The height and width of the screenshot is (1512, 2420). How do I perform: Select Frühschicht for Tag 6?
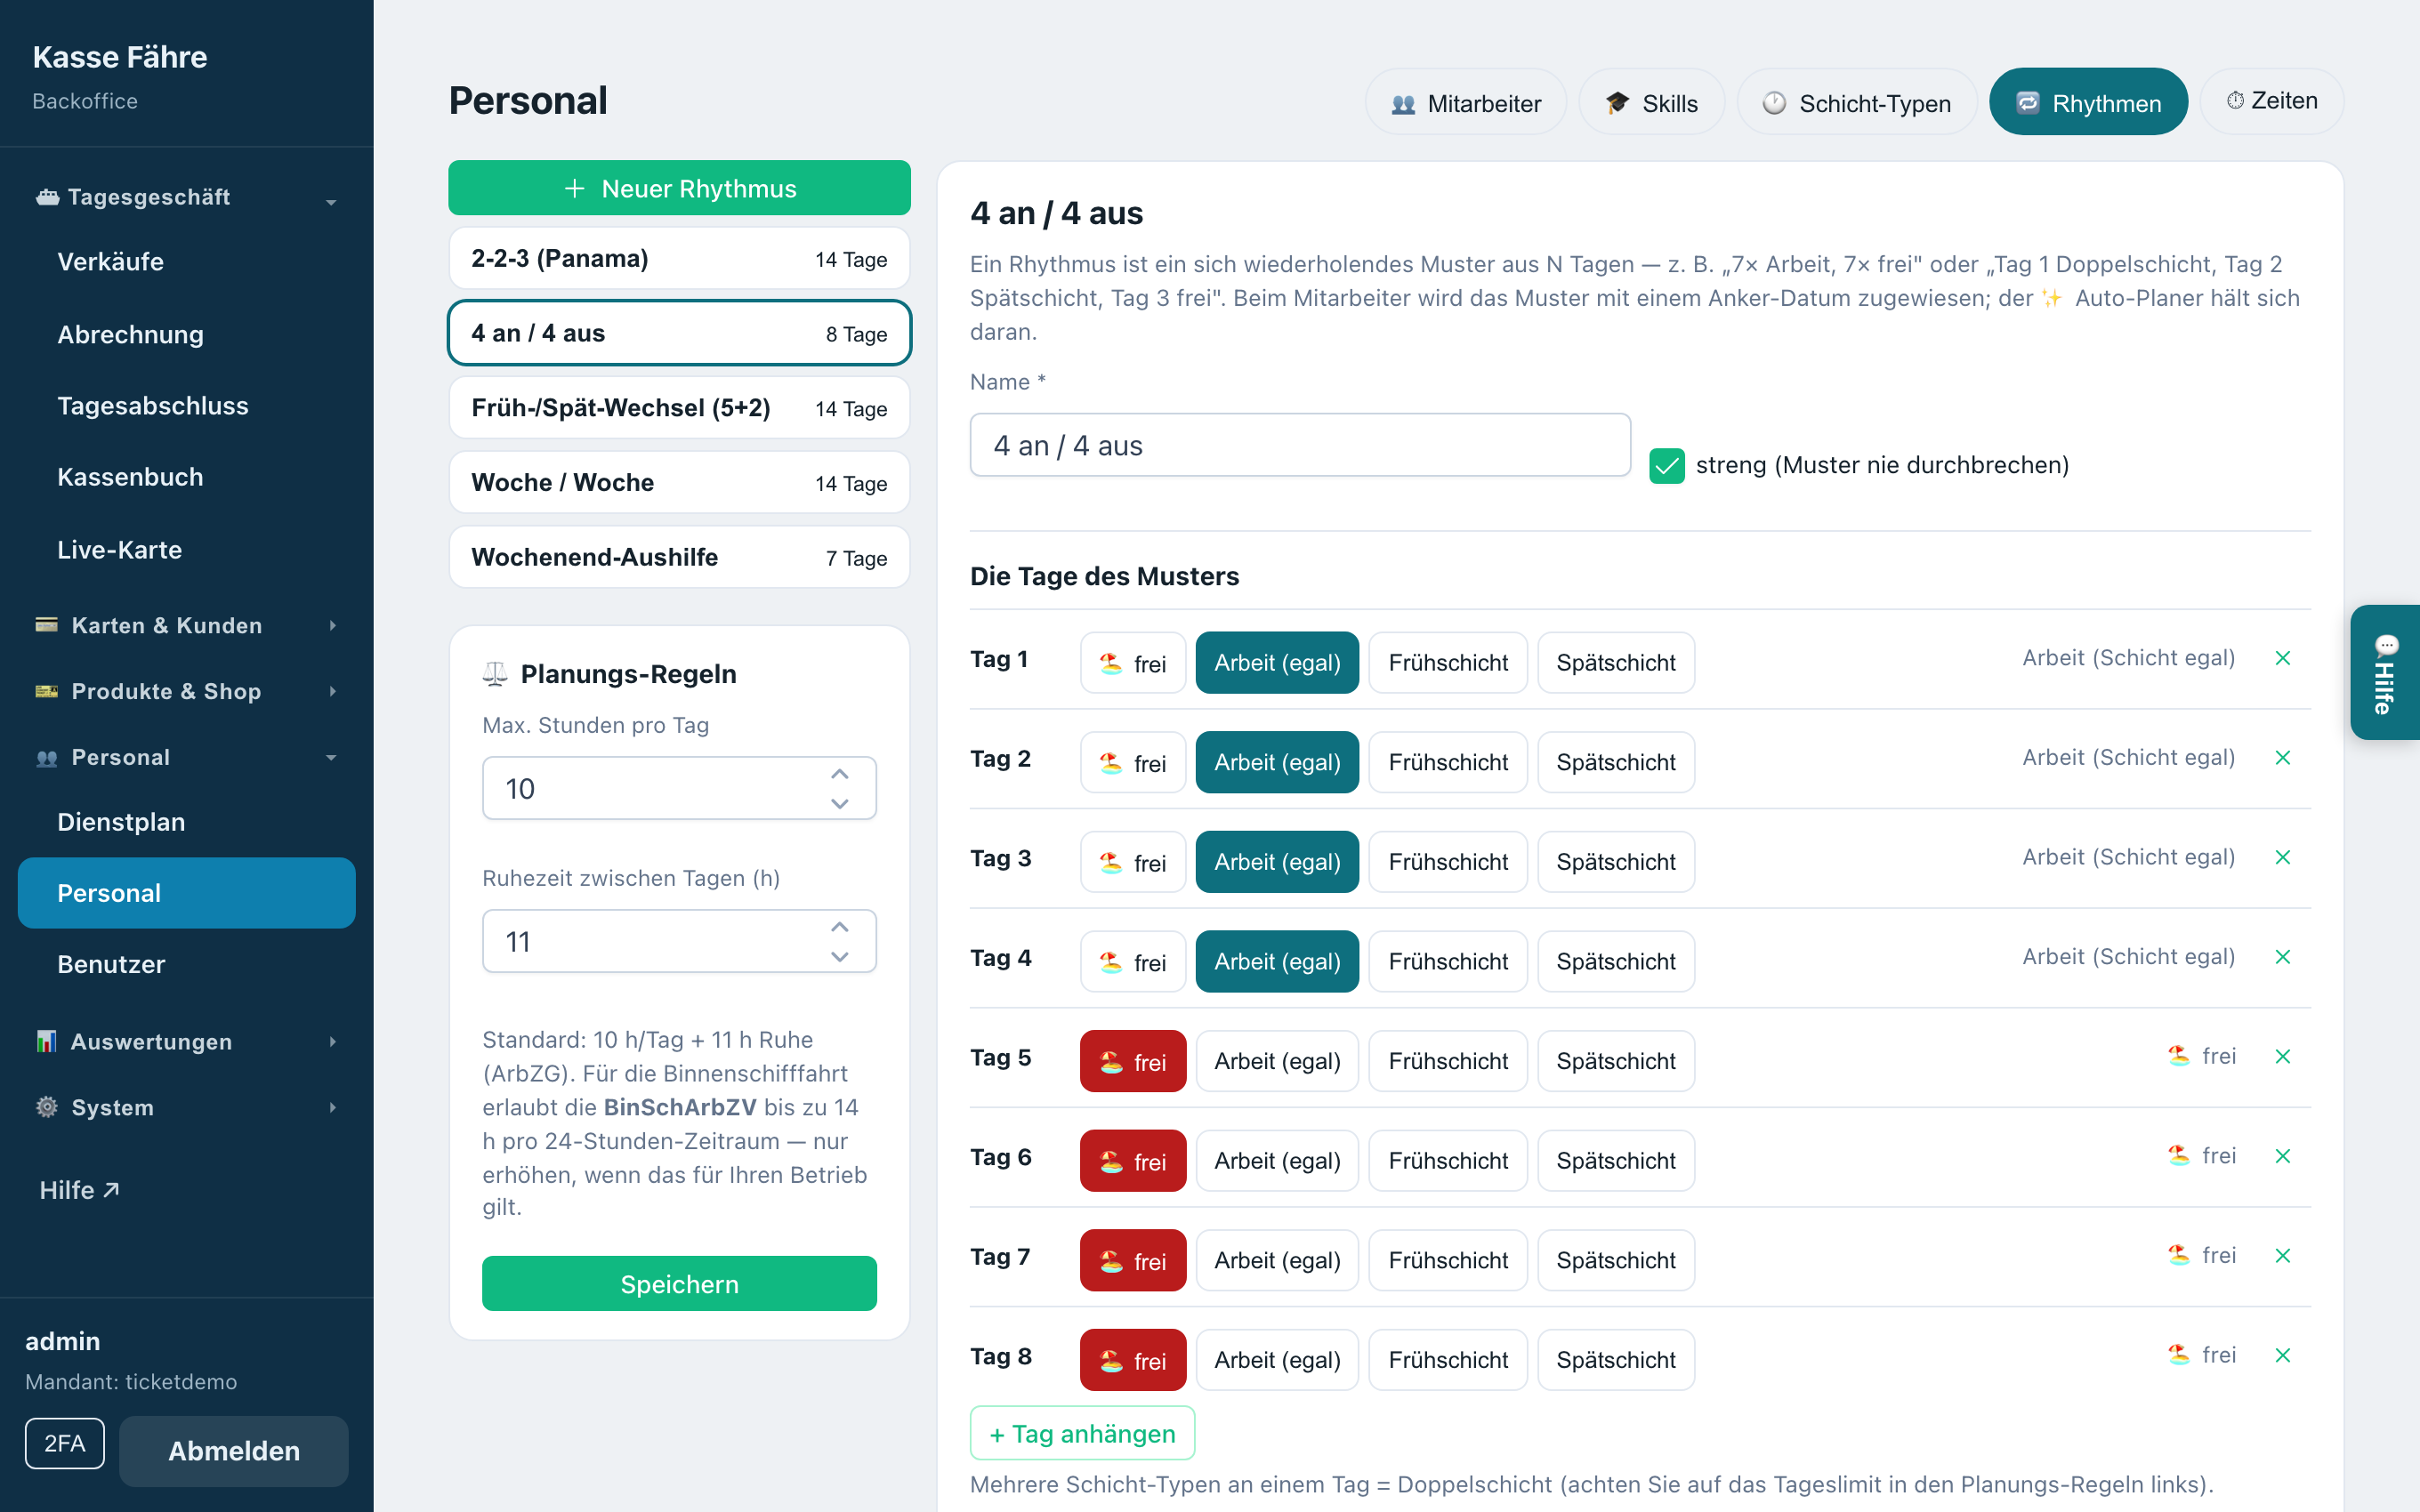point(1447,1160)
